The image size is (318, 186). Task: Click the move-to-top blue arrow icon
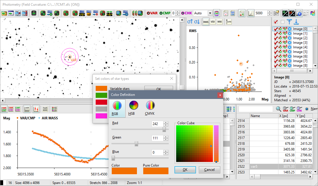coord(289,22)
